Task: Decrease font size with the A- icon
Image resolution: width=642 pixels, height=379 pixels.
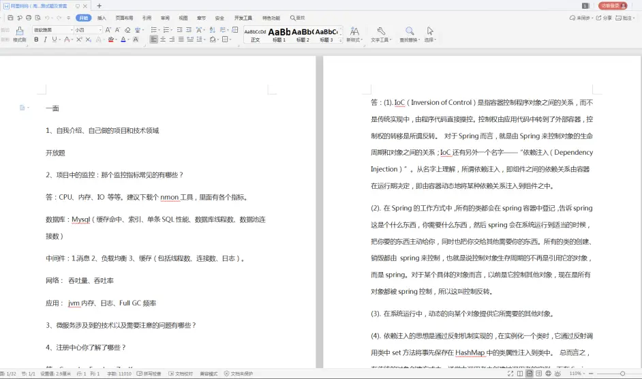Action: [x=117, y=30]
